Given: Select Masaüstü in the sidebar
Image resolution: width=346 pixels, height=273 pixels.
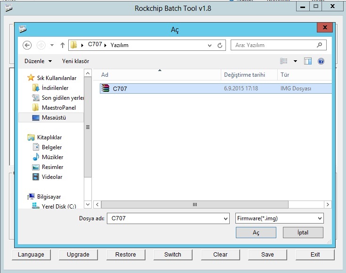Looking at the screenshot, I should coord(54,118).
